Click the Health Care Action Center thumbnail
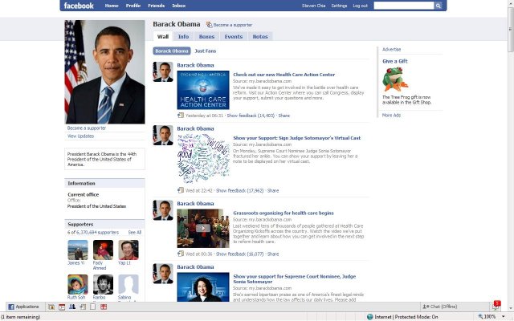514x321 pixels. (x=203, y=90)
